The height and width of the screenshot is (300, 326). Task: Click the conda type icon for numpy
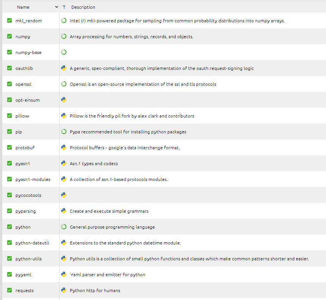(x=64, y=36)
